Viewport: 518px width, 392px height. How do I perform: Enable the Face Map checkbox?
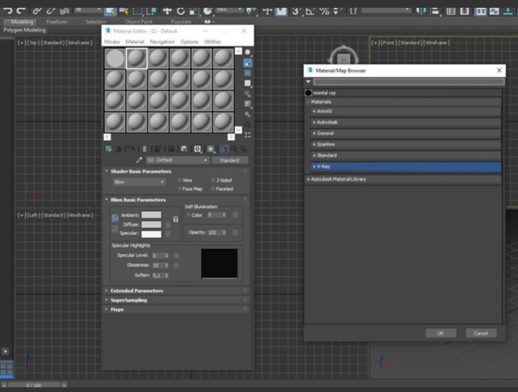(180, 189)
